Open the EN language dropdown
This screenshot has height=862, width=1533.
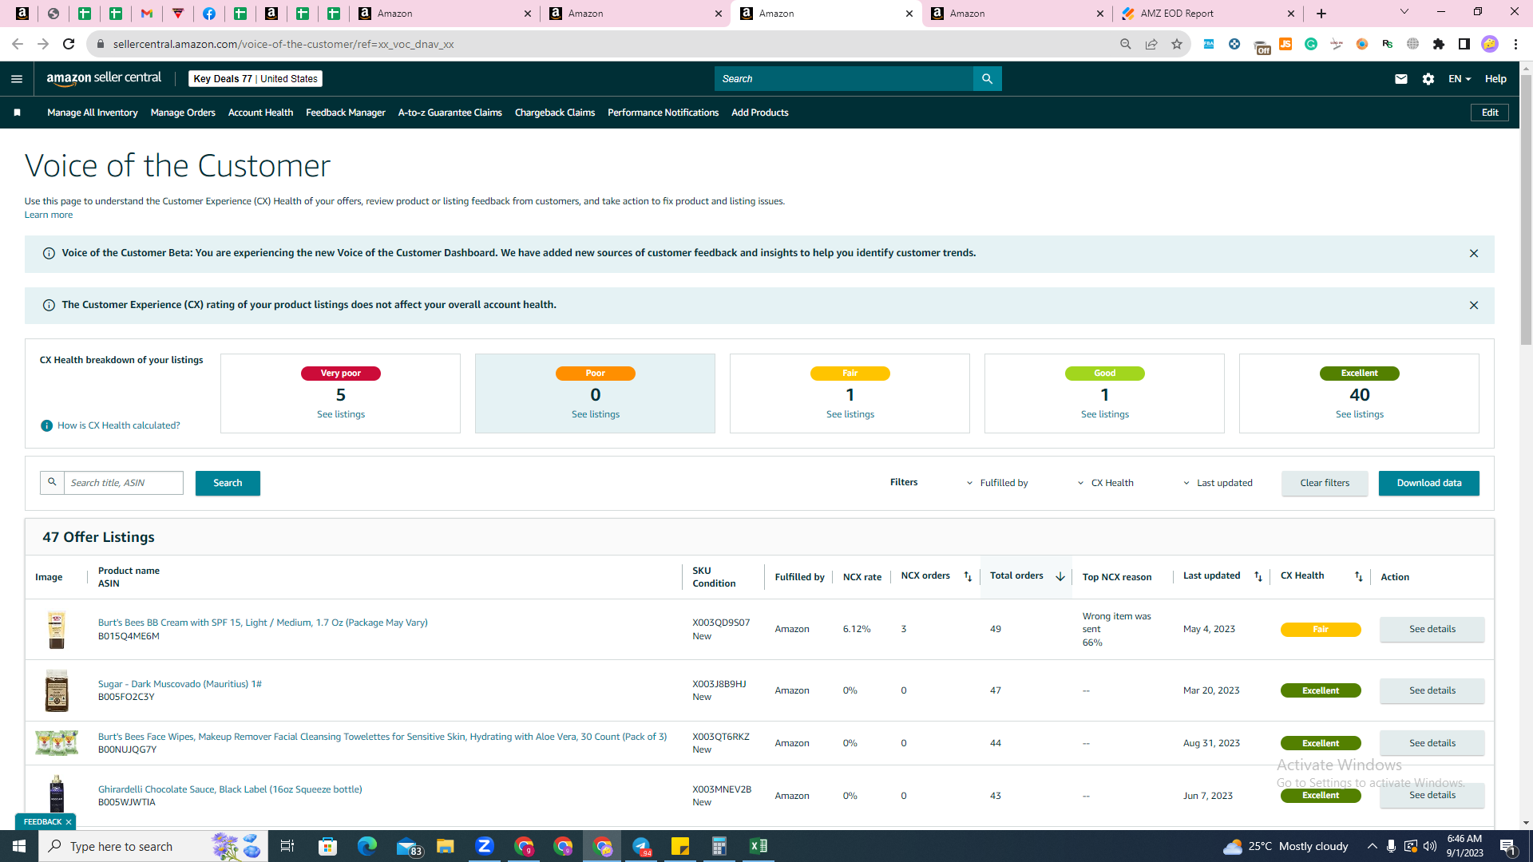pyautogui.click(x=1460, y=79)
